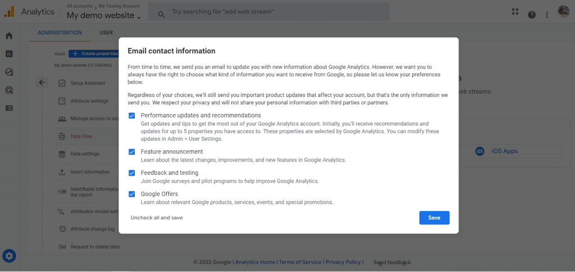Screen dimensions: 575x272
Task: Open the Explore icon in sidebar
Action: pyautogui.click(x=9, y=72)
